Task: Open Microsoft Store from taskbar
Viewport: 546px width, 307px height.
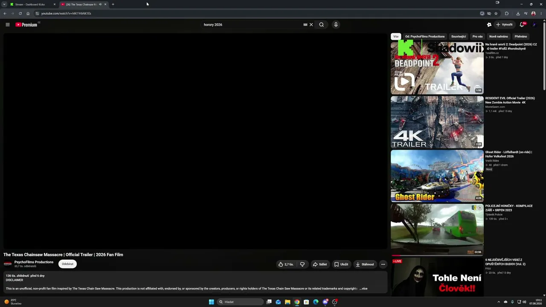Action: 306,302
